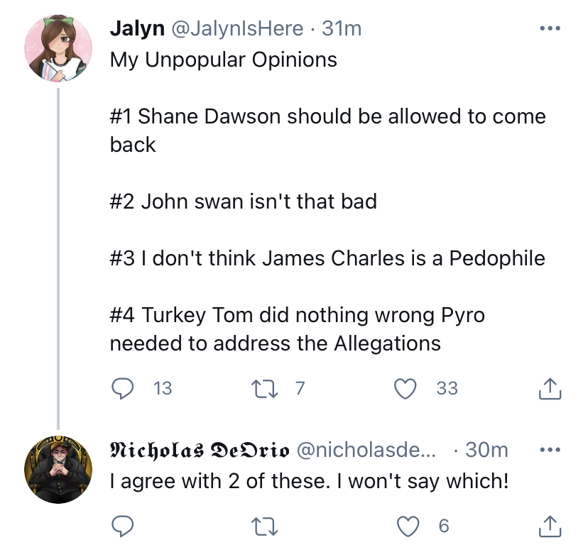Visit the @JalynIsHere handle
Screen dimensions: 588x557
[x=237, y=29]
